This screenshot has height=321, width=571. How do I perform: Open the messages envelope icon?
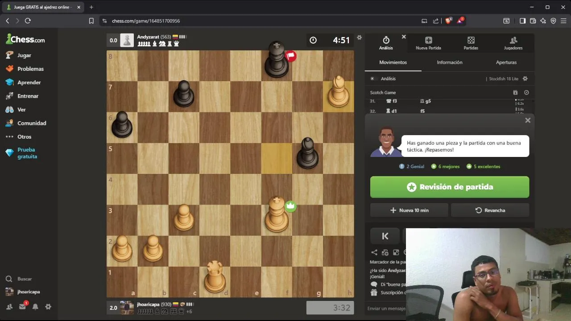pos(22,307)
